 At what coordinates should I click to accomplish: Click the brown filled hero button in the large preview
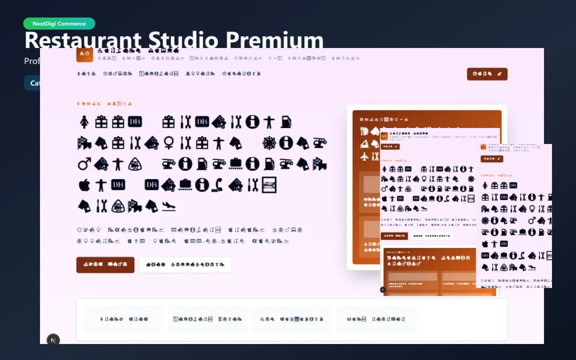coord(106,265)
